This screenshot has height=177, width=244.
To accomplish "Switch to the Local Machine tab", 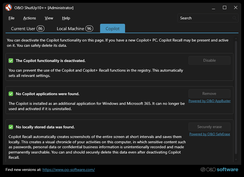I will tap(70, 28).
